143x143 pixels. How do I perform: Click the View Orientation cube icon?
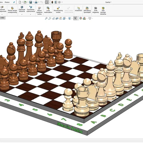(64, 18)
